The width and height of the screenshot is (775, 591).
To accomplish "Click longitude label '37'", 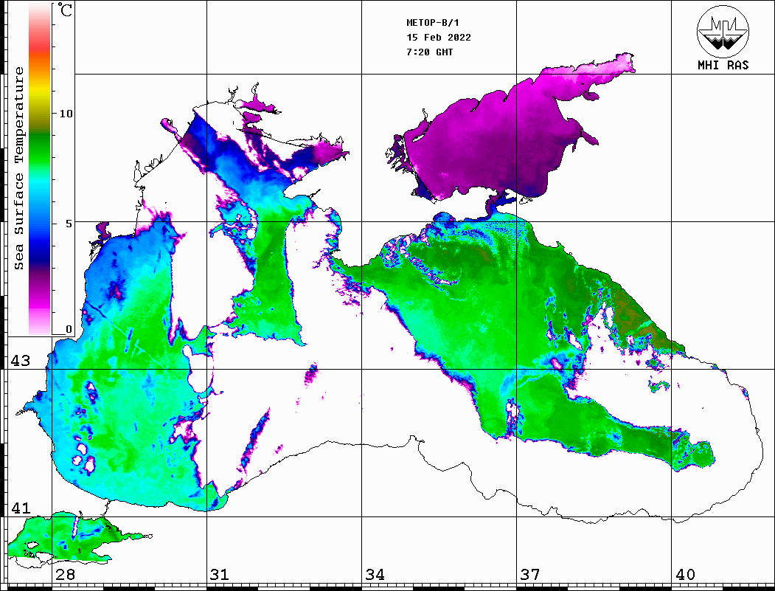I will coord(530,575).
